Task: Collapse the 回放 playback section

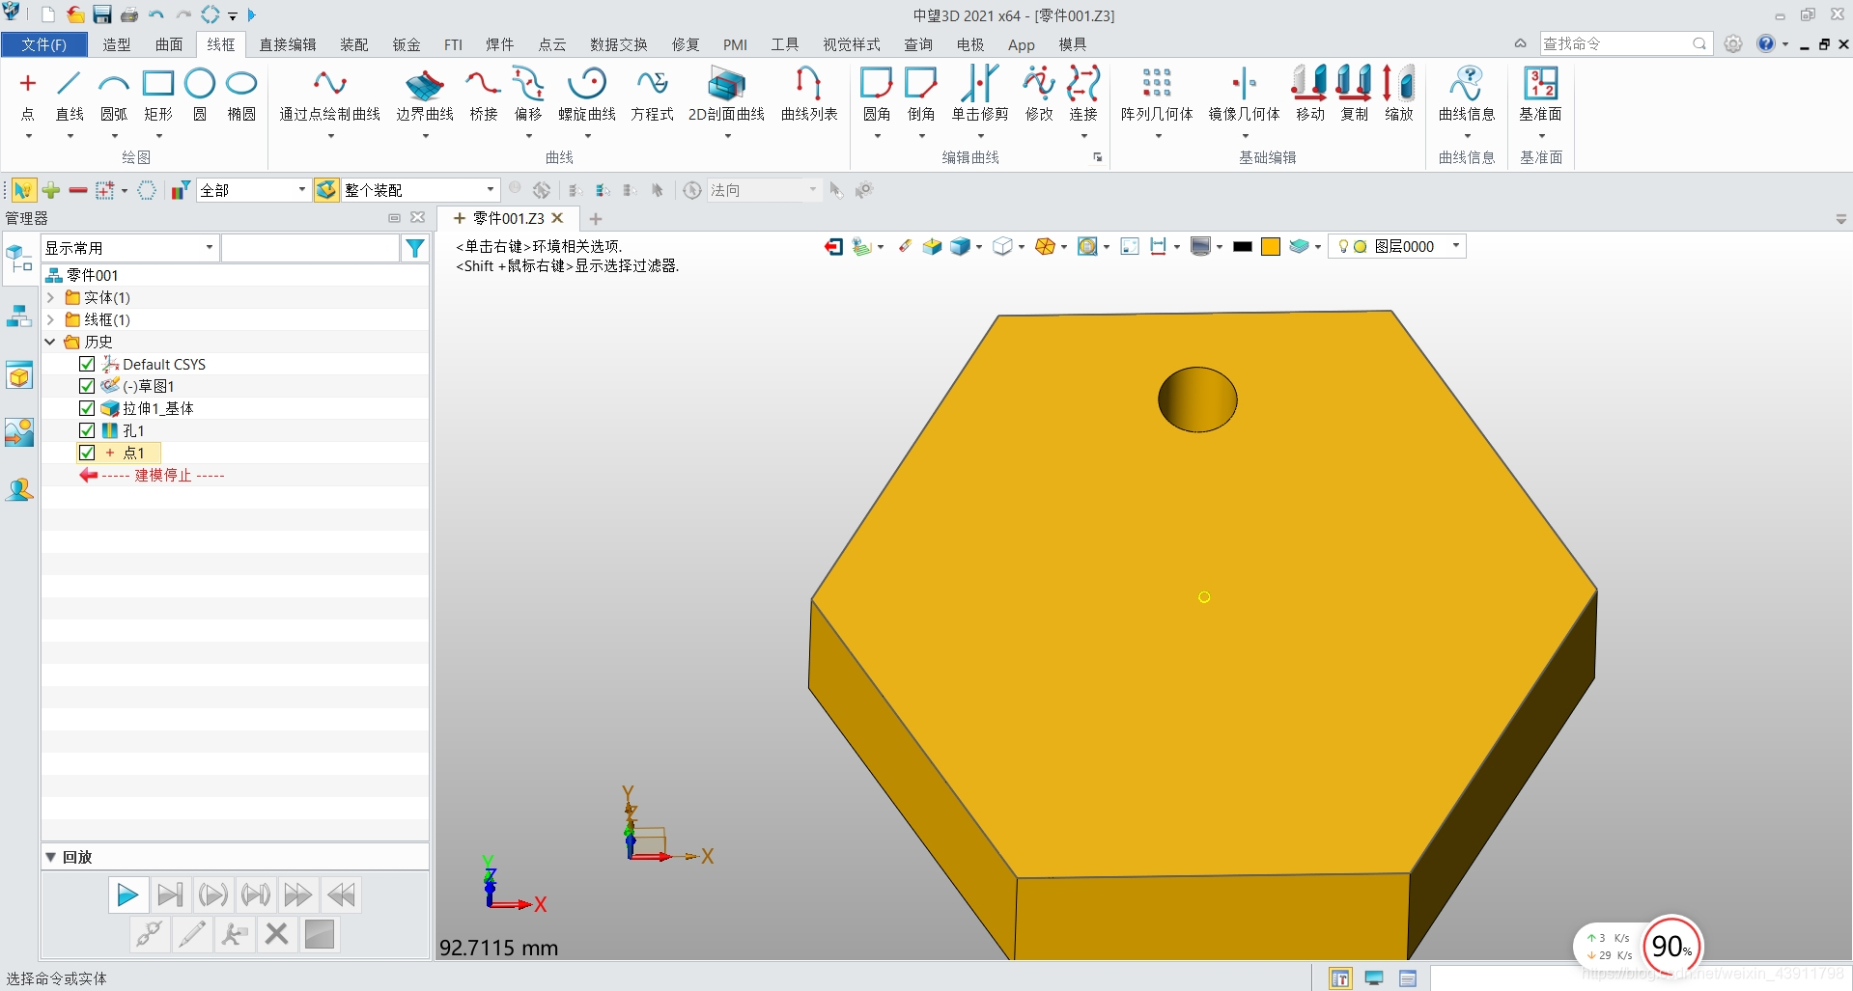Action: [50, 857]
